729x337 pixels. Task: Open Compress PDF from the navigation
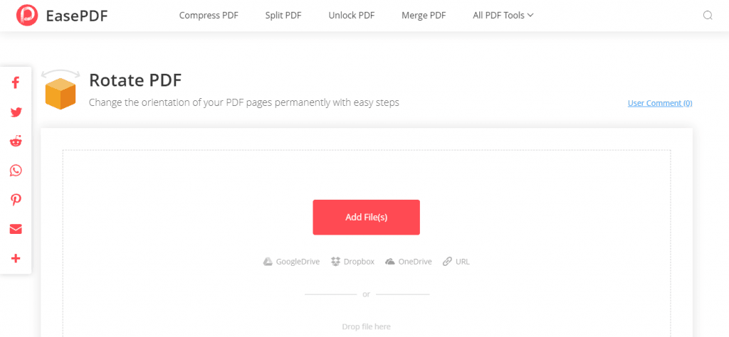[209, 16]
